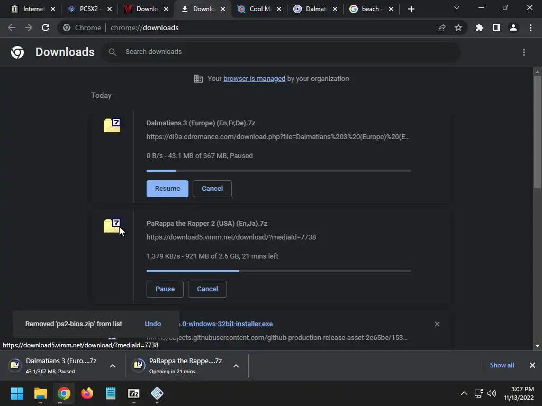Click the network tray icon

478,393
